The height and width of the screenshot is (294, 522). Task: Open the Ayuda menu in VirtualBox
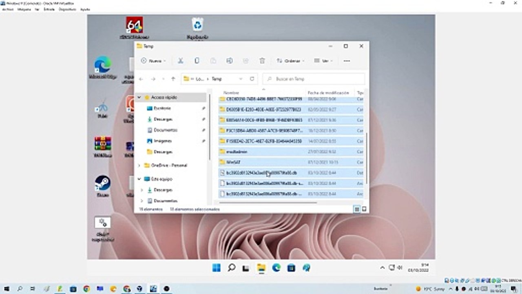(x=85, y=9)
